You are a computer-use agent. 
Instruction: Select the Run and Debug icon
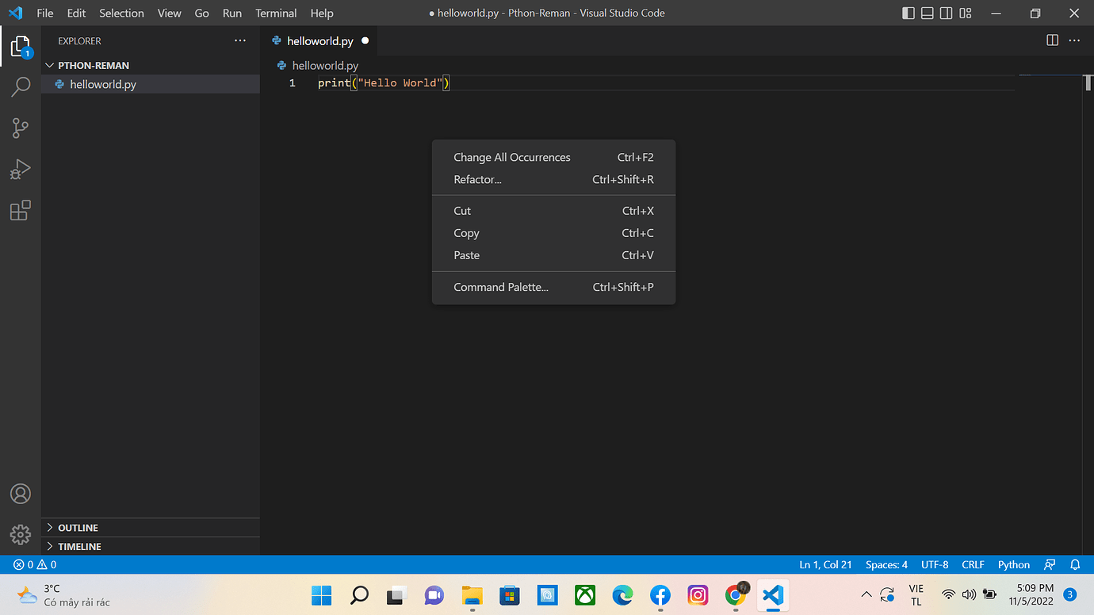20,169
